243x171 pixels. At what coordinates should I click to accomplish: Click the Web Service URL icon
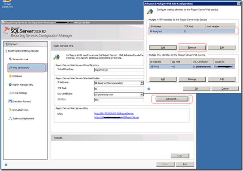tap(10, 67)
